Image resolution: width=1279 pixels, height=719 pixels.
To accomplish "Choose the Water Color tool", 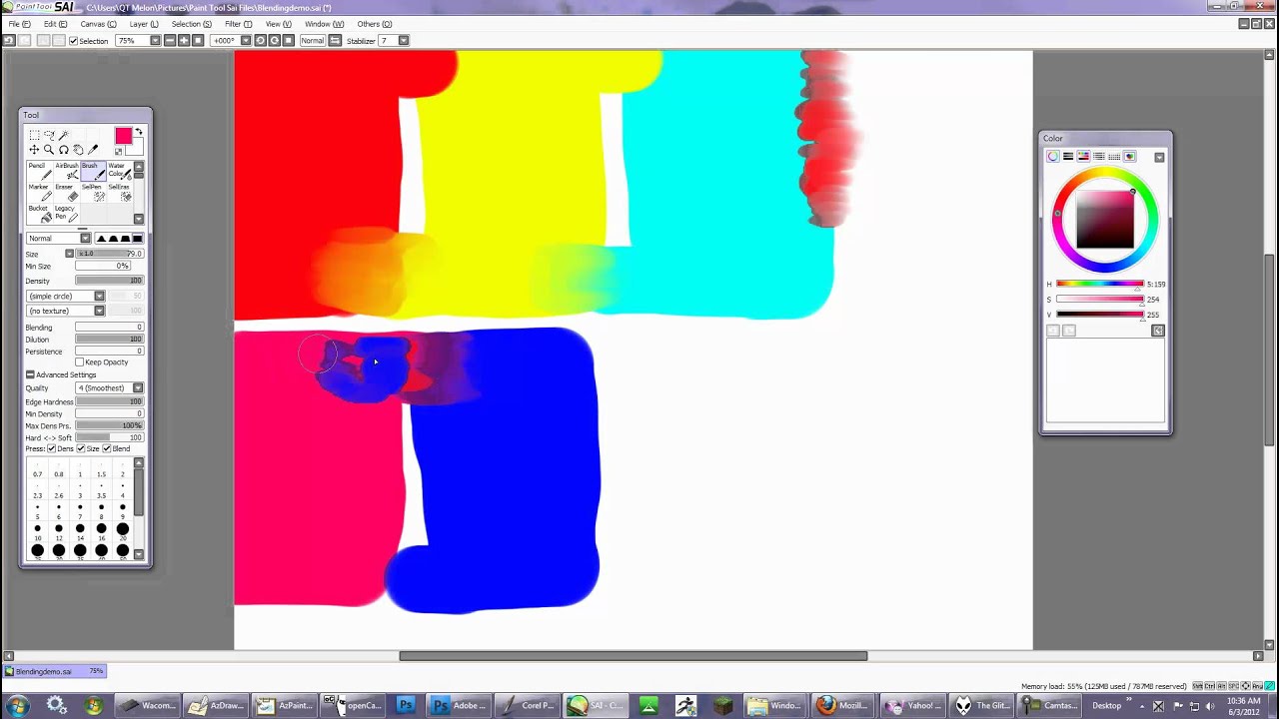I will coord(119,171).
